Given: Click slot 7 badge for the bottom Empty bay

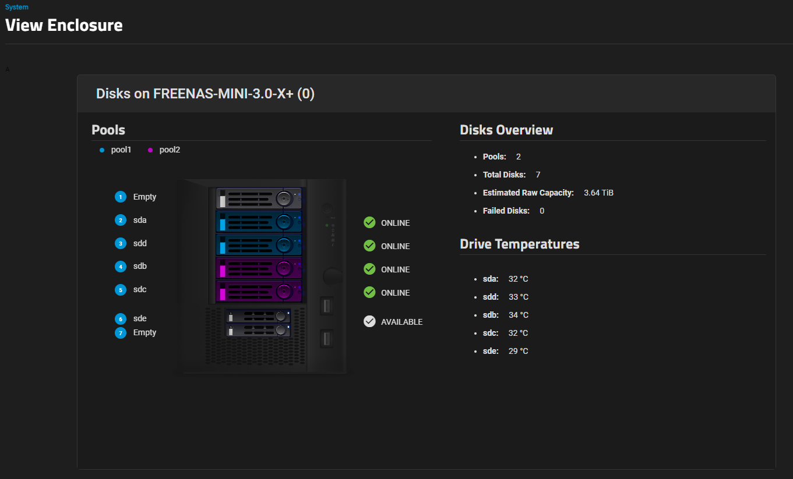Looking at the screenshot, I should [121, 333].
